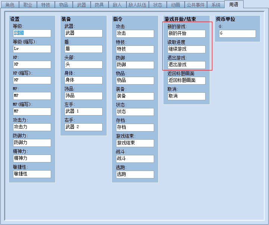This screenshot has height=225, width=269.
Task: Click the 身体 input field
Action: 84,80
